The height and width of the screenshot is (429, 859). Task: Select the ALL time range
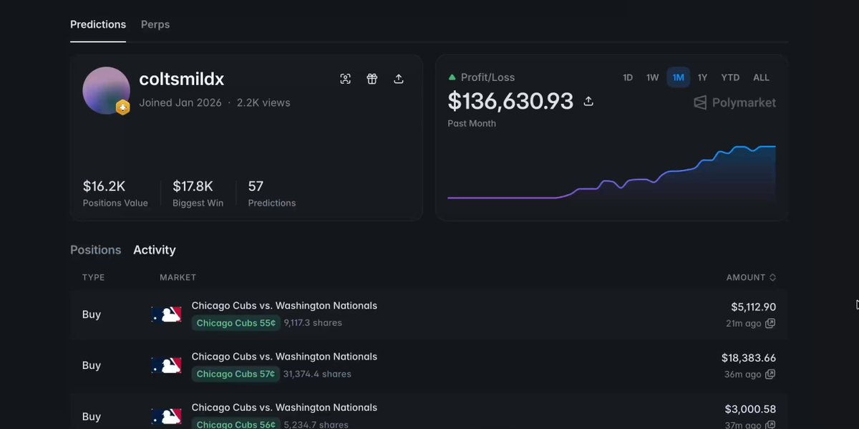pyautogui.click(x=761, y=77)
